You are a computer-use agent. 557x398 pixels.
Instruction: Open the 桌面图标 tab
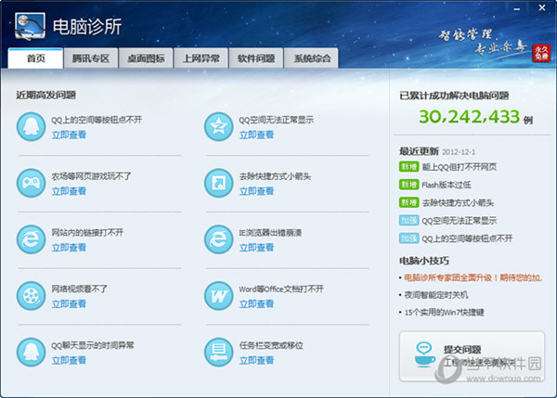point(146,58)
